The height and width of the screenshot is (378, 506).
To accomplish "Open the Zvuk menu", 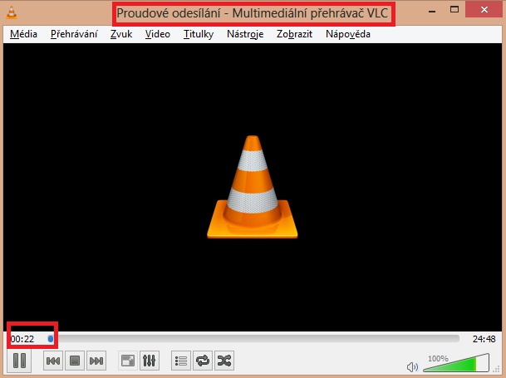I will pyautogui.click(x=121, y=34).
